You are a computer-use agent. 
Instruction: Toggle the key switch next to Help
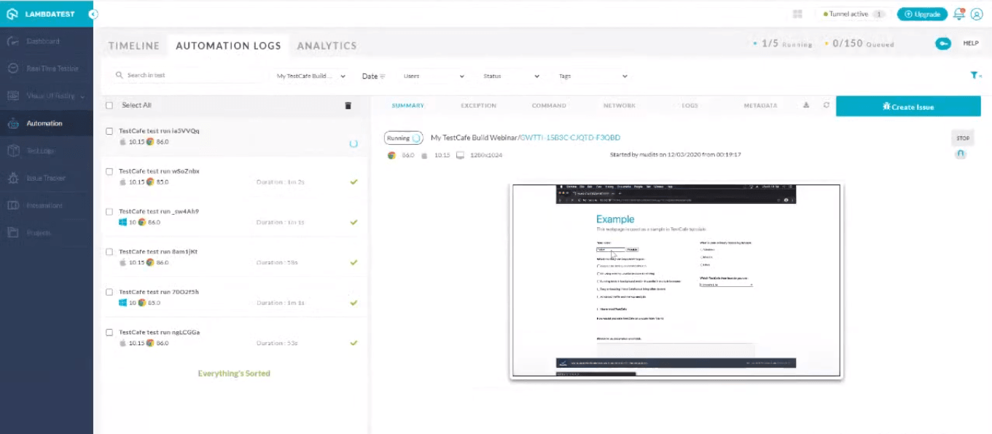(x=942, y=44)
